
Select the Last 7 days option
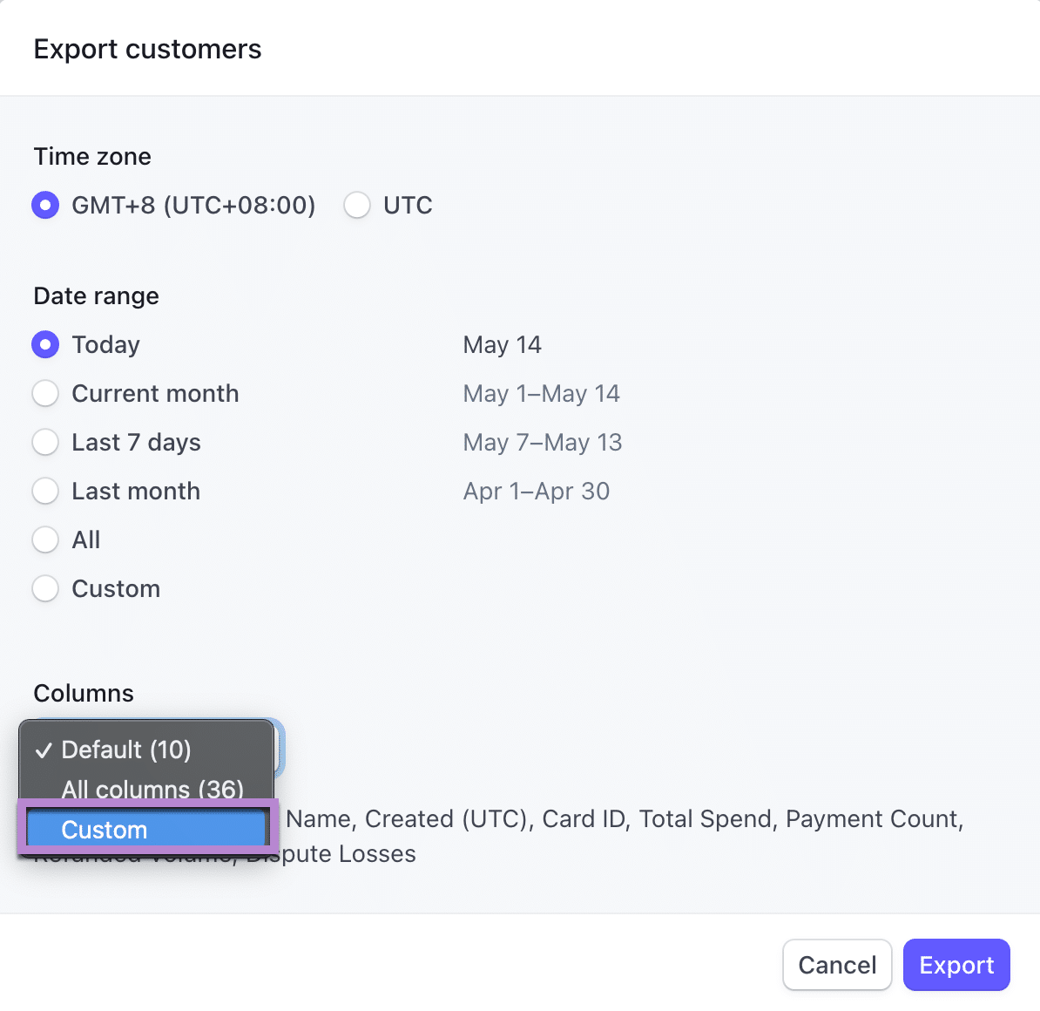click(x=45, y=443)
